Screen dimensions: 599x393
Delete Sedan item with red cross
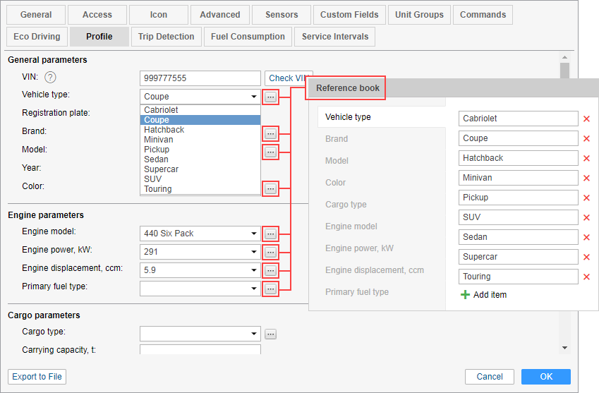coord(587,237)
